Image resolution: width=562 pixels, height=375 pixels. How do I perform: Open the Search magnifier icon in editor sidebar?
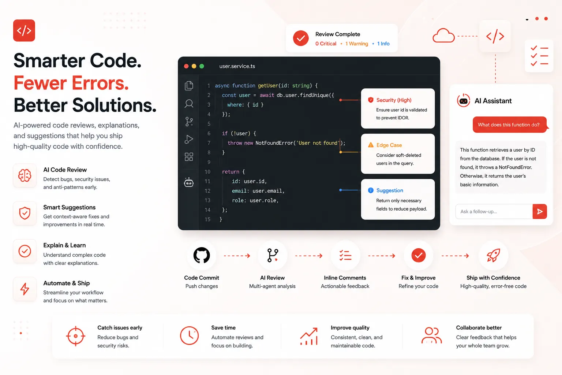point(189,104)
